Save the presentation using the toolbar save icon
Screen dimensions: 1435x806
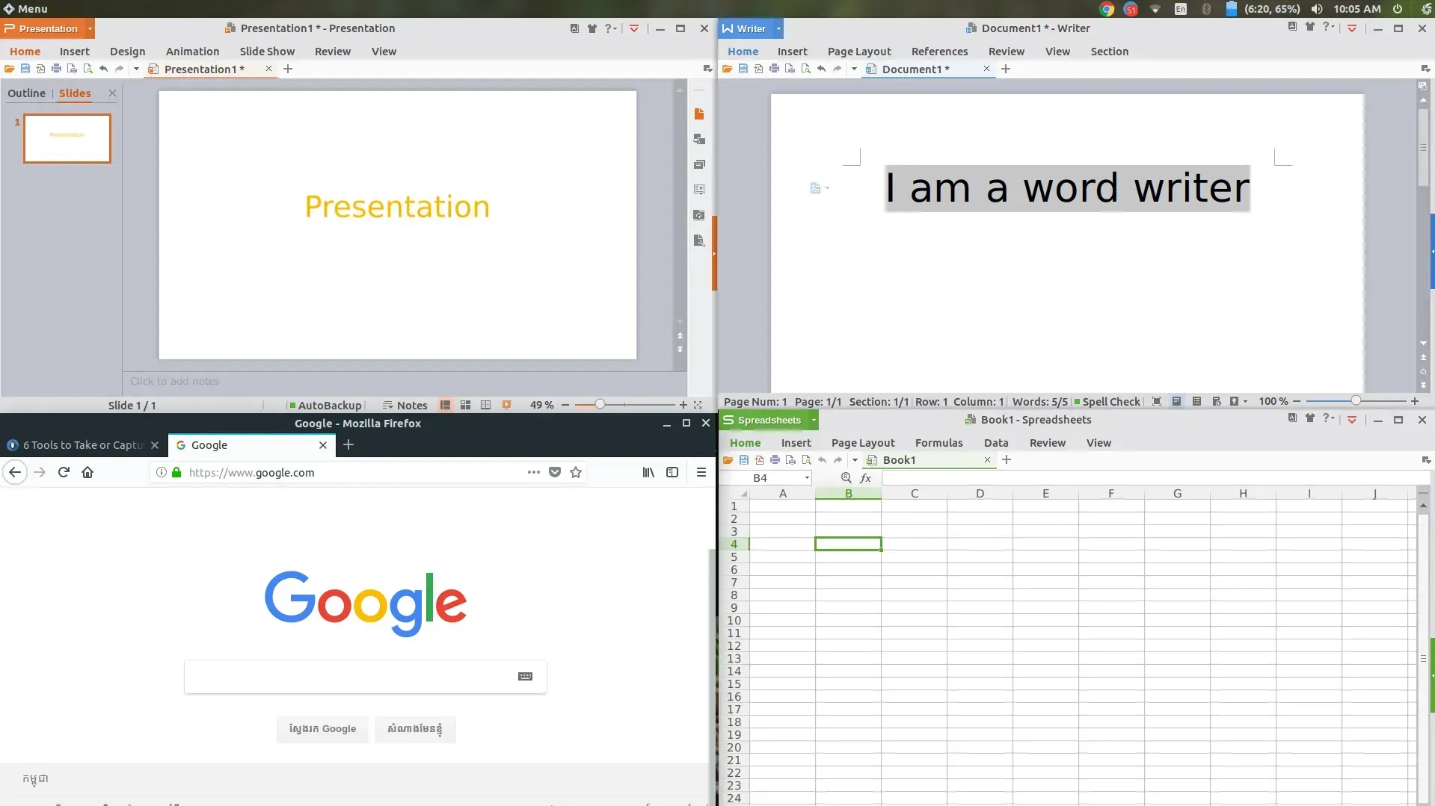point(25,69)
